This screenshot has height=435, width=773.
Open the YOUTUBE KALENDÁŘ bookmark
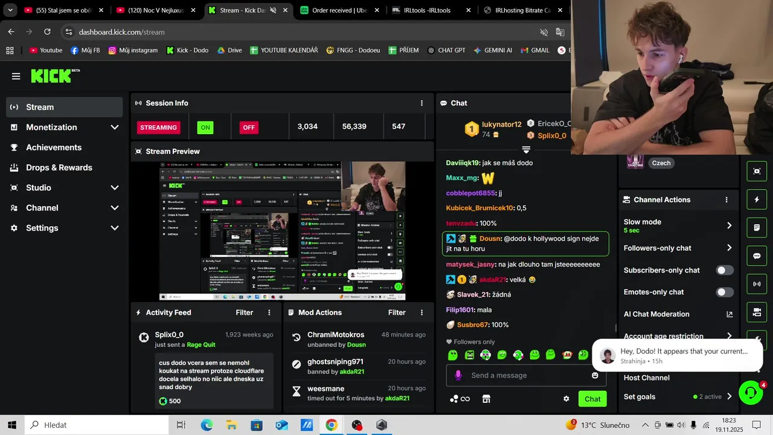[x=284, y=50]
